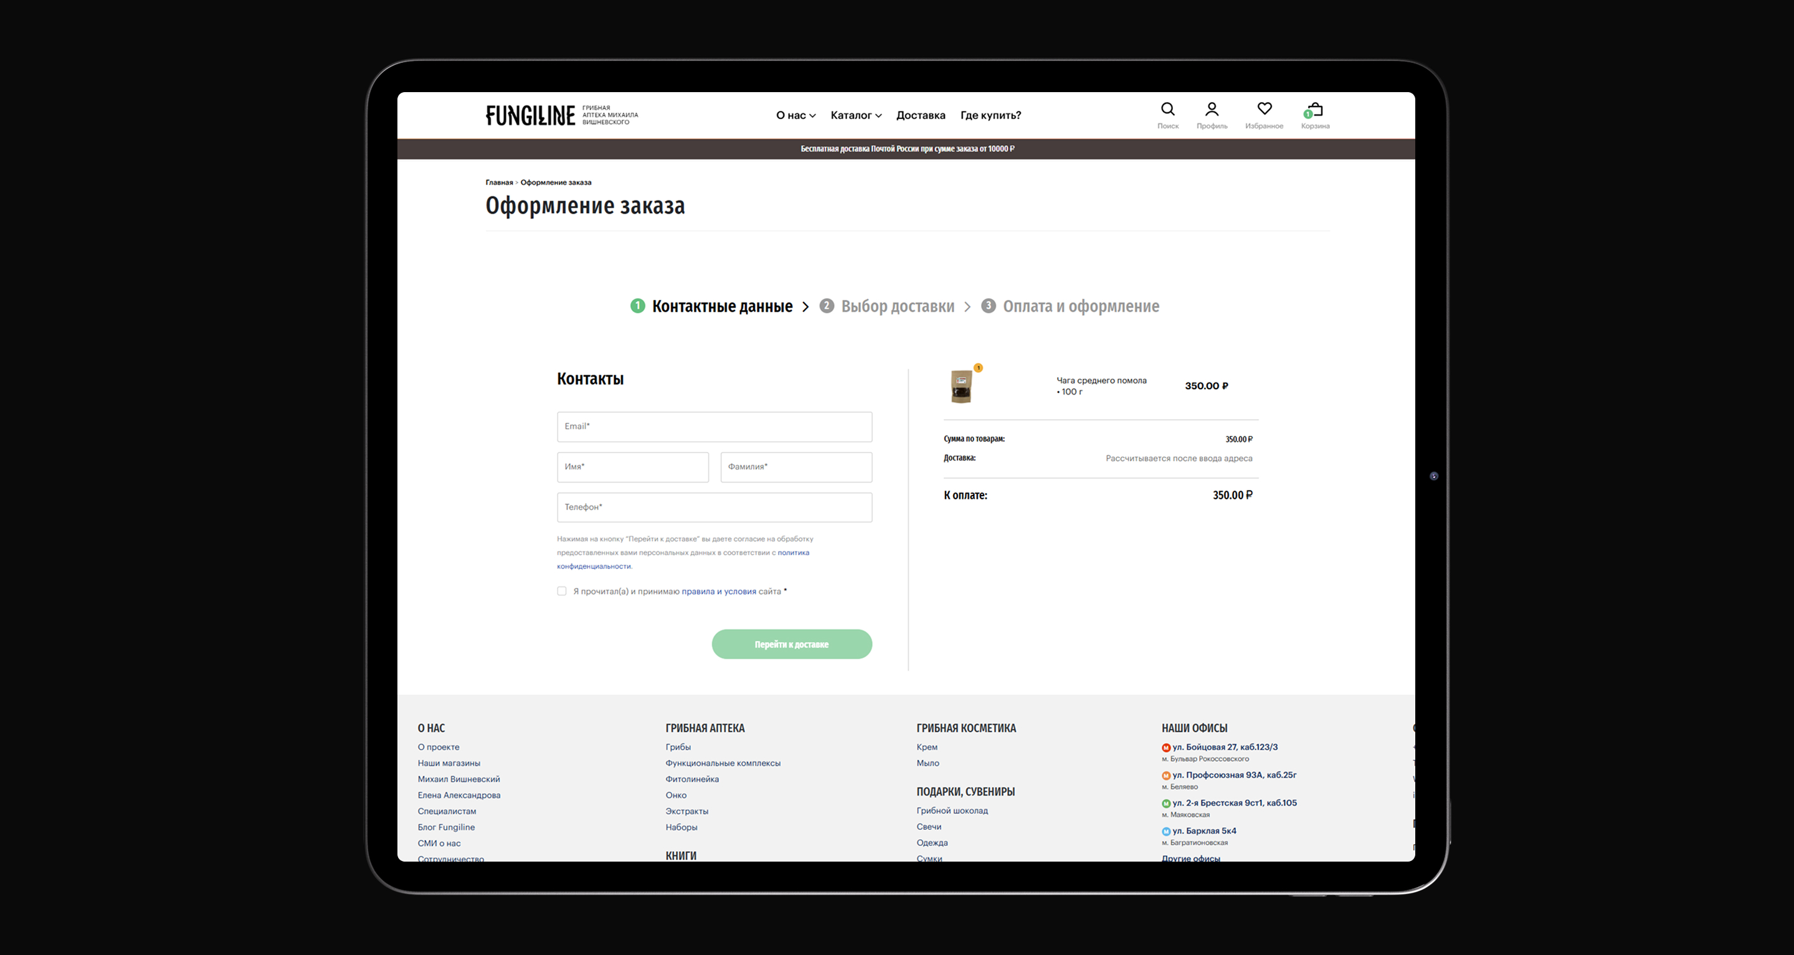The image size is (1794, 955).
Task: Click red metro icon by Бойцовая 27
Action: (1166, 748)
